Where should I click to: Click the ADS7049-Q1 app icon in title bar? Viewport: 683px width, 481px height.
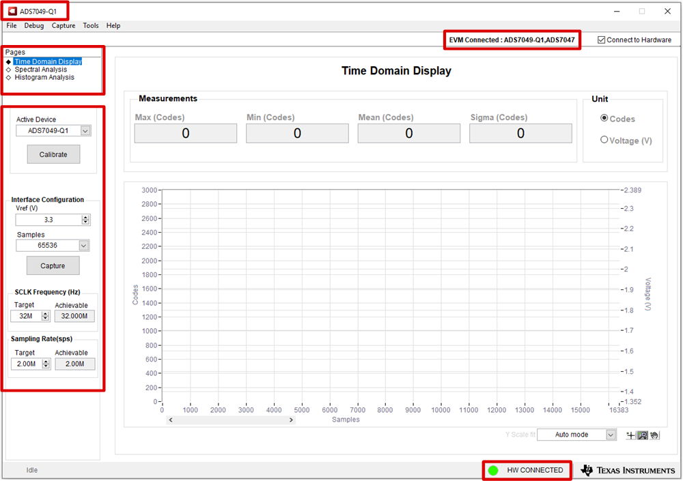[x=12, y=12]
